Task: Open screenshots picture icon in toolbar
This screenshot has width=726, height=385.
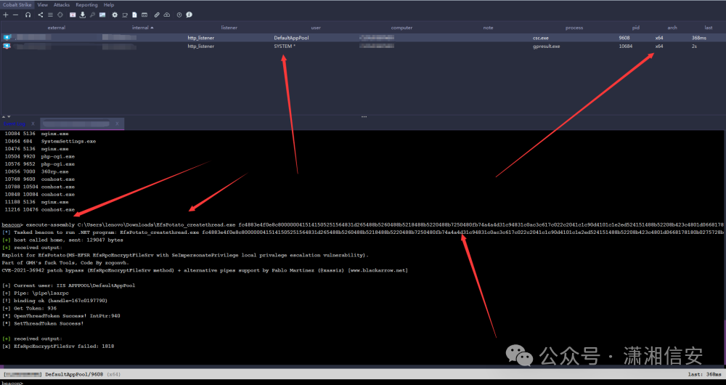Action: (102, 15)
